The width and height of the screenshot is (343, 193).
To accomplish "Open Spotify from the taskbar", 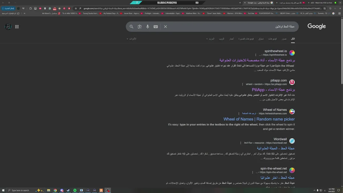I will click(75, 190).
